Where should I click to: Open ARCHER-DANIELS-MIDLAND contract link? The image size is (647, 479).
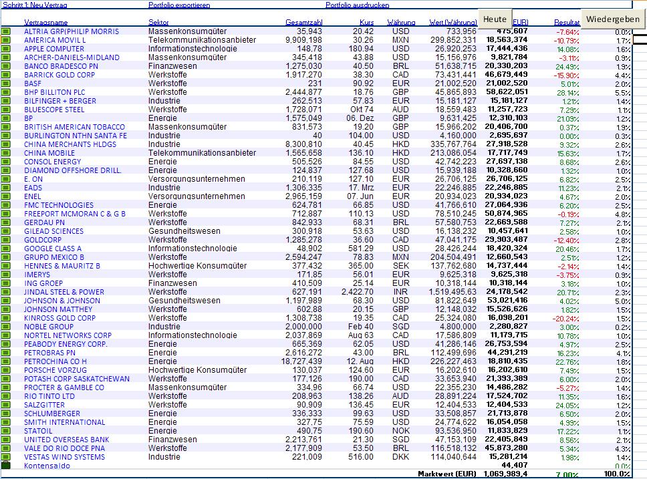point(72,57)
